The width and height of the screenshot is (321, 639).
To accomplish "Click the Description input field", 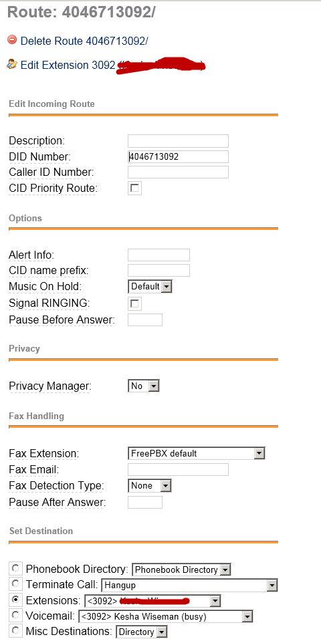I will 179,141.
